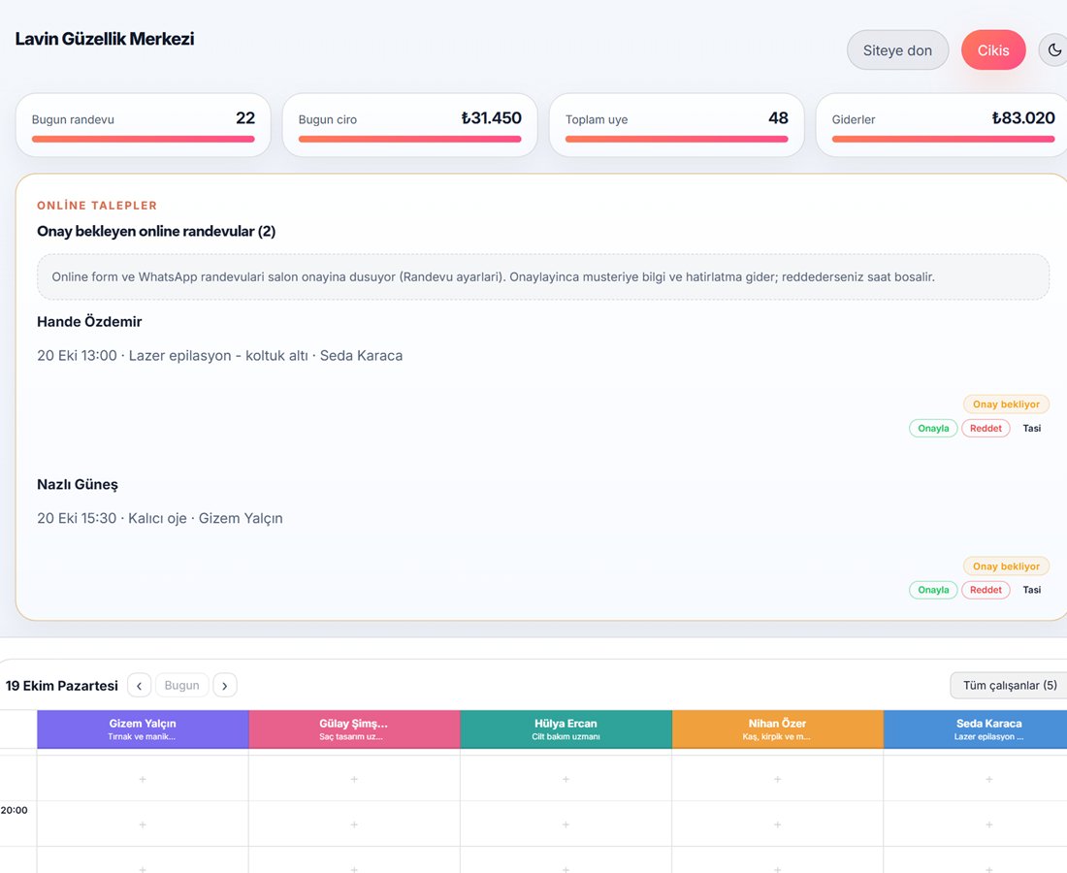
Task: Click Hande Özdemir's "Onay bekliyor" status badge
Action: pos(1006,404)
